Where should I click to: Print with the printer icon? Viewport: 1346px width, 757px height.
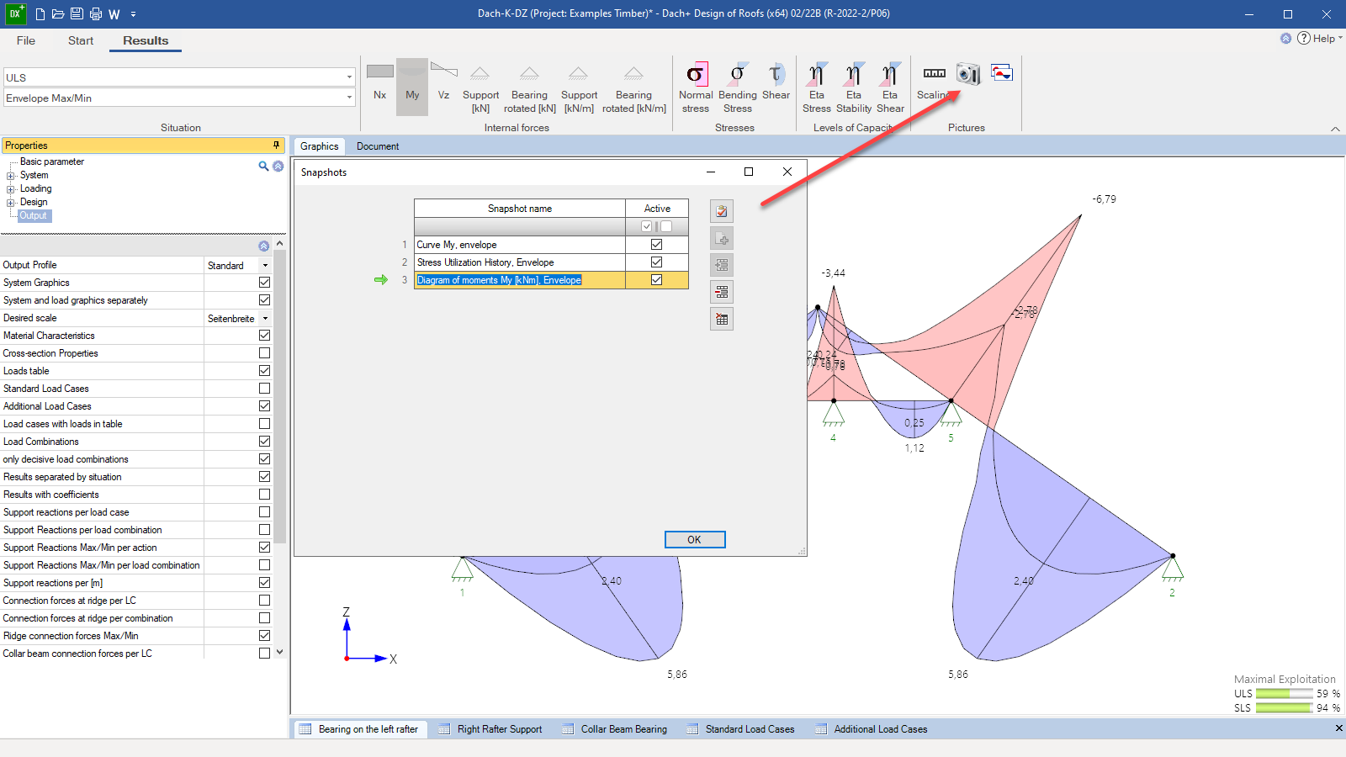coord(95,13)
